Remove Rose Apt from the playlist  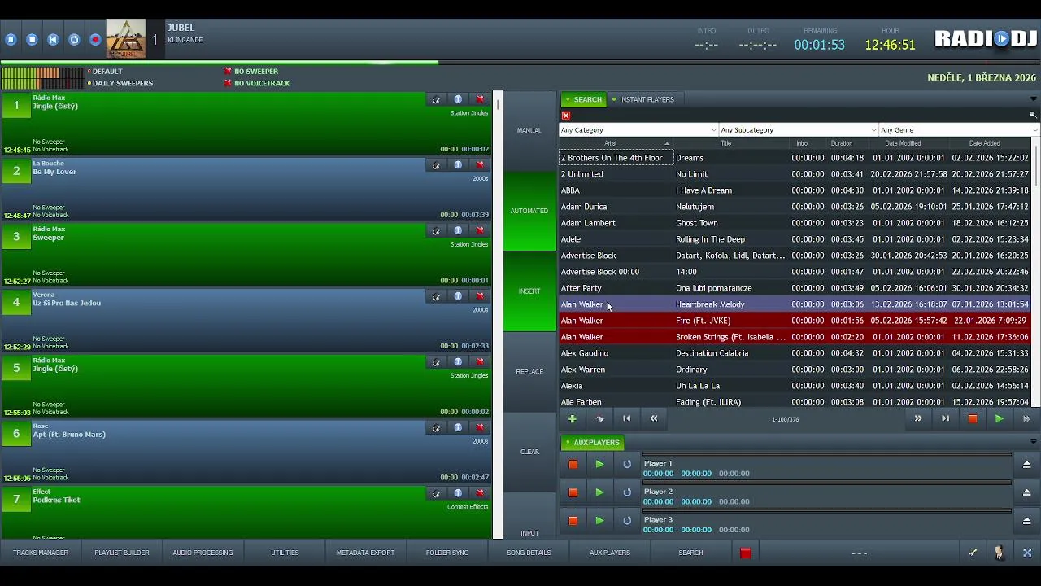click(x=480, y=427)
